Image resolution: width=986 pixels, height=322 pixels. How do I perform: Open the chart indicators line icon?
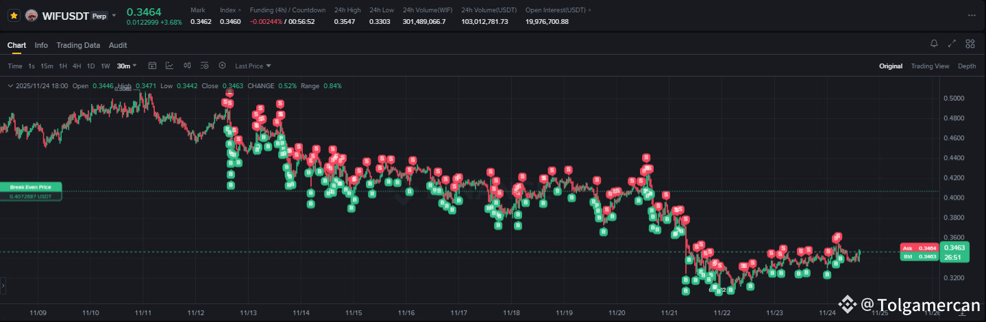tap(169, 66)
